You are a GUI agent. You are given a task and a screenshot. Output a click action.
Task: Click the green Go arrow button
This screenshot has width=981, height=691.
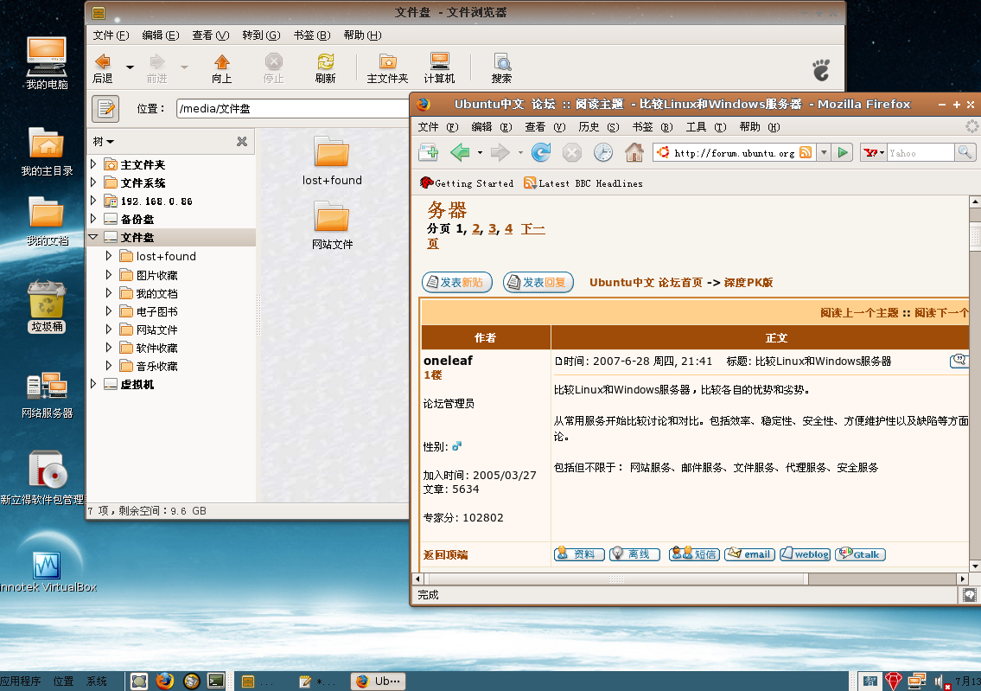pos(843,152)
